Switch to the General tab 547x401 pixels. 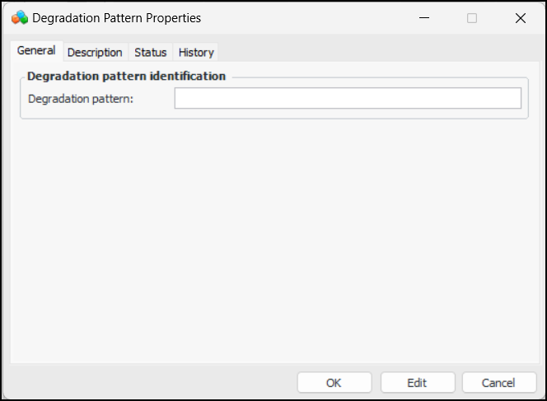36,51
